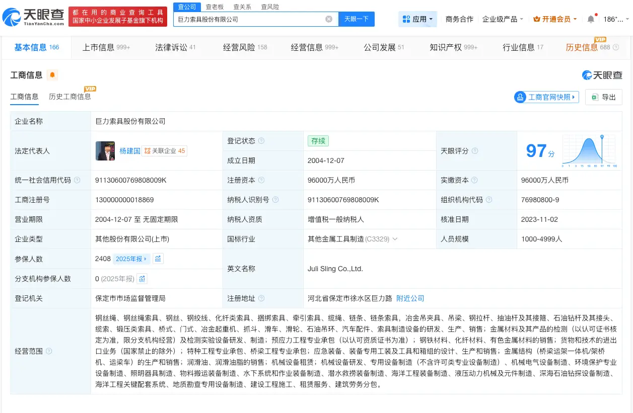Select 查公司 search tab
This screenshot has height=413, width=633.
pyautogui.click(x=187, y=7)
